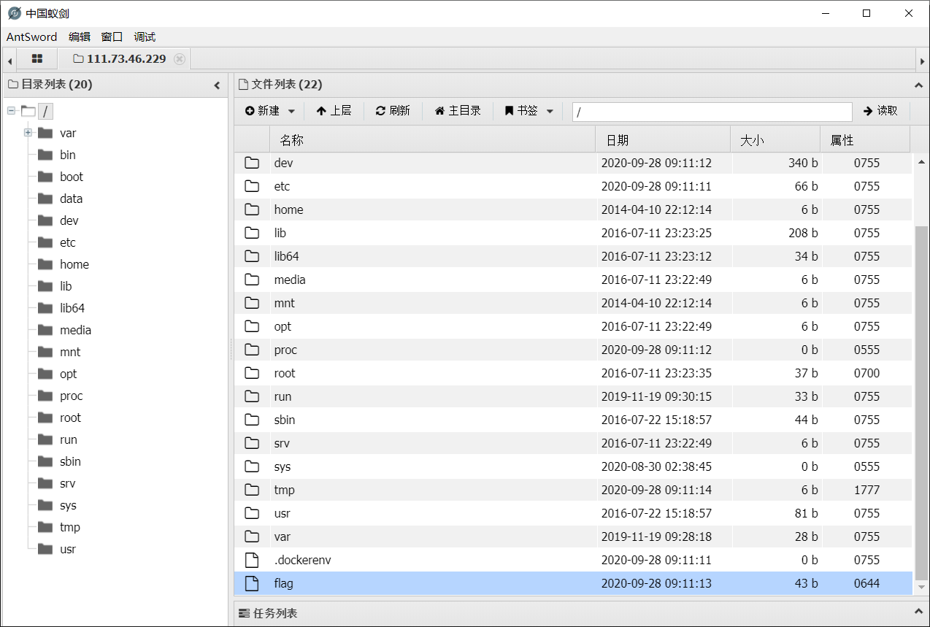Click the lib64 folder icon in the tree
Image resolution: width=930 pixels, height=627 pixels.
click(x=45, y=308)
